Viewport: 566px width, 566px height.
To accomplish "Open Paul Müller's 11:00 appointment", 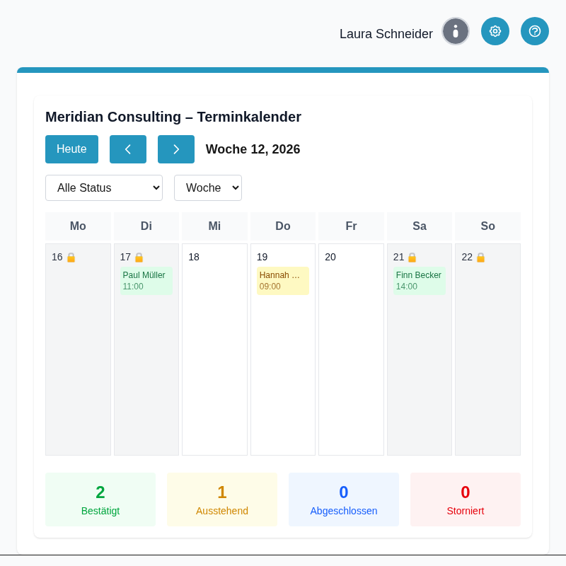I will coord(146,281).
